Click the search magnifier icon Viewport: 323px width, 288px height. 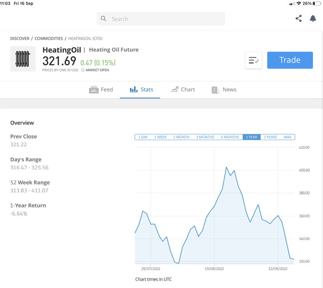pyautogui.click(x=103, y=19)
